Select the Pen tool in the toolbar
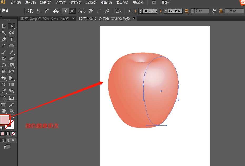Viewport: 245px width, 166px height. (x=4, y=39)
